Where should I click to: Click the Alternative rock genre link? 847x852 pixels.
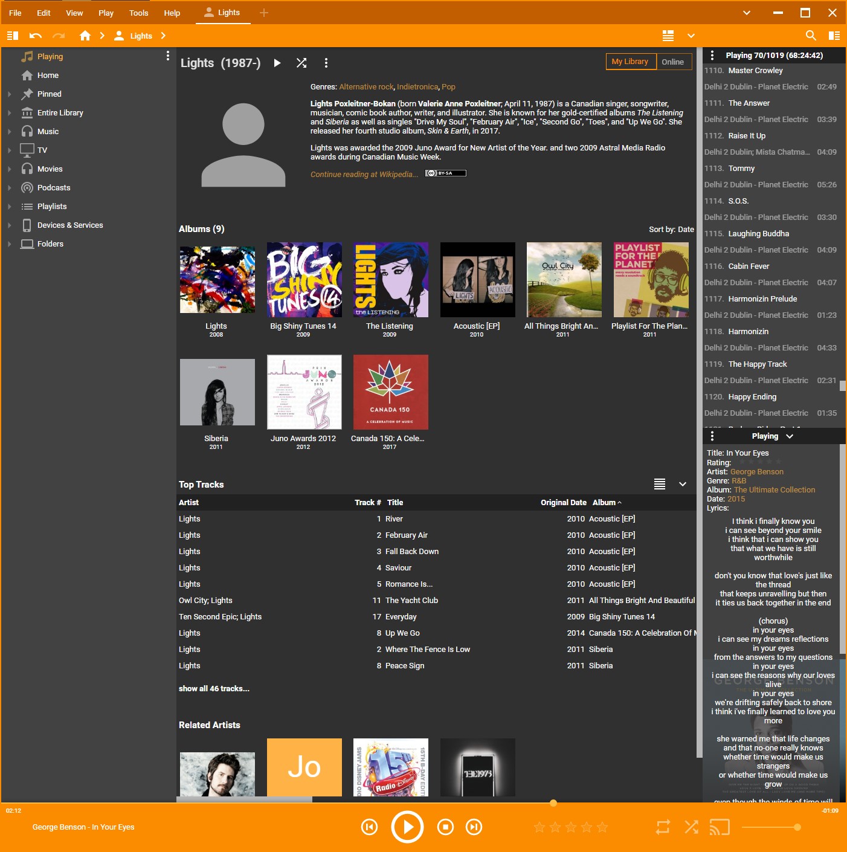pyautogui.click(x=366, y=87)
